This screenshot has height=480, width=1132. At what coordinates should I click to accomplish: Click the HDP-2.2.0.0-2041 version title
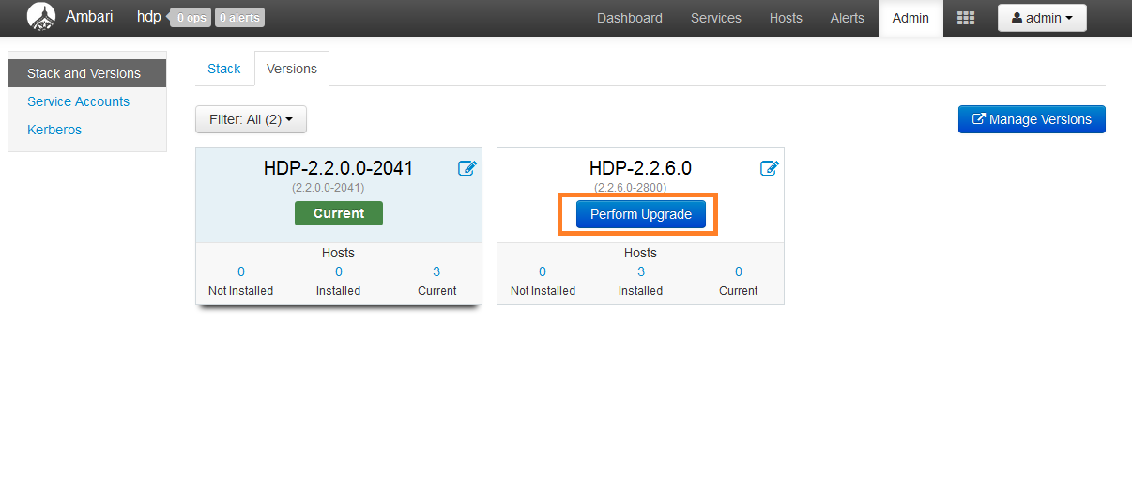[x=339, y=168]
